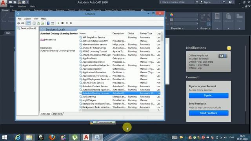Select adaware antivirus service row
The image size is (251, 141).
pyautogui.click(x=120, y=44)
